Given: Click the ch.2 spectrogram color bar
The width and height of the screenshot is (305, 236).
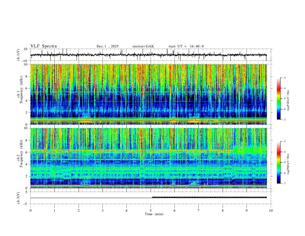Looking at the screenshot, I should point(278,162).
